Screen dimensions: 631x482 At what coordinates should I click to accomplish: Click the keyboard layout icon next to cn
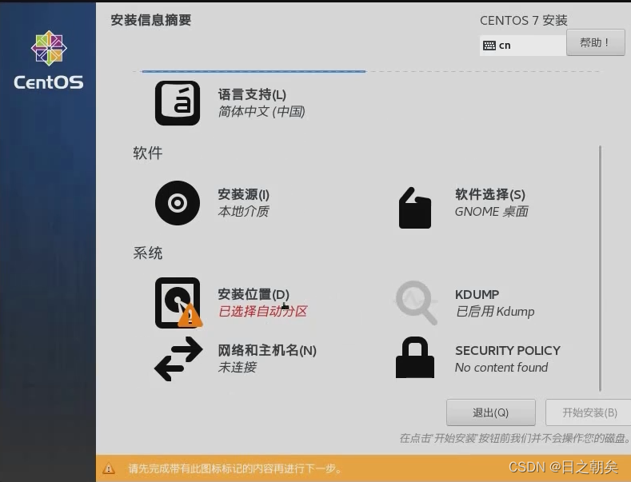489,46
